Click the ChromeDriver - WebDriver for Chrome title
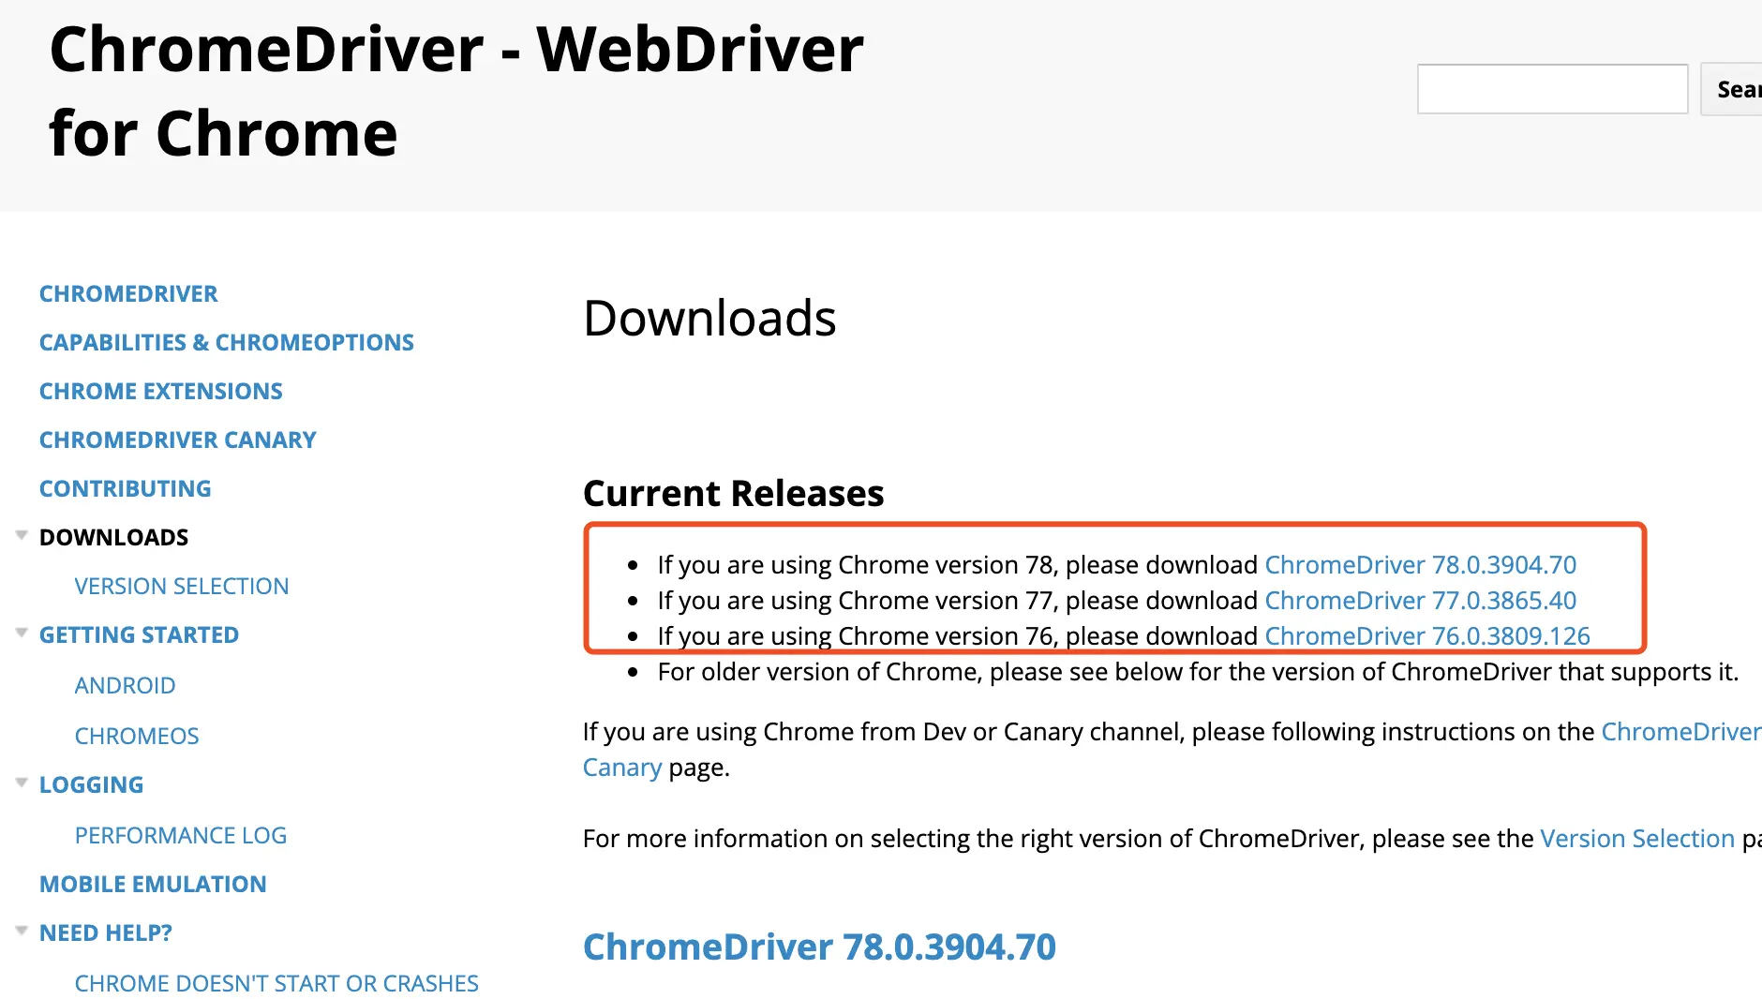The image size is (1762, 999). (x=456, y=91)
